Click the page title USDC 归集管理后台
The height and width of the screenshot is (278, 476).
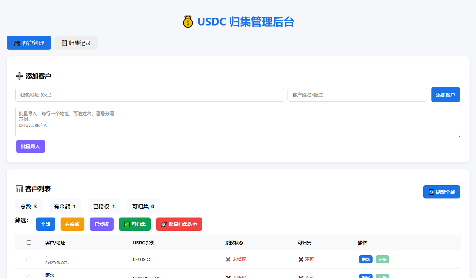[238, 22]
